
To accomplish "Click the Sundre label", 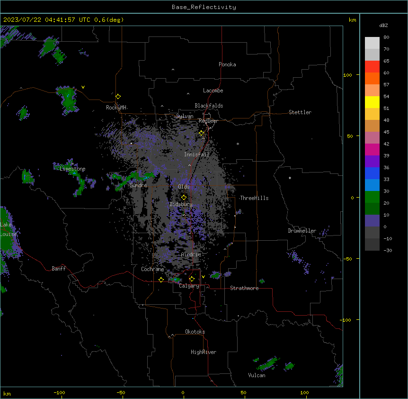I will click(x=138, y=185).
